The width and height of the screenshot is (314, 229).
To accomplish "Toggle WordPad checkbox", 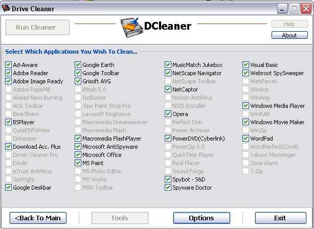I will point(245,139).
